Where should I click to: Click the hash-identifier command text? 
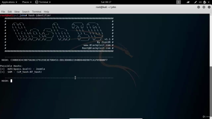40,16
